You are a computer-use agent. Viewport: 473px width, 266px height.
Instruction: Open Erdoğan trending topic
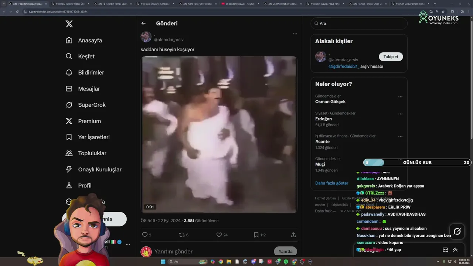point(323,119)
